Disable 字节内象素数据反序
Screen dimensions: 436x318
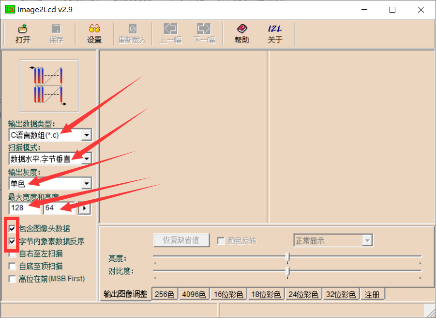pos(13,242)
